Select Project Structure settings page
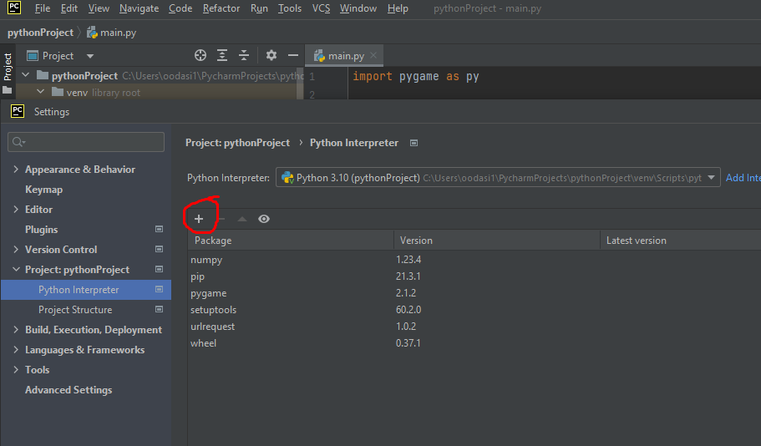Image resolution: width=761 pixels, height=446 pixels. 75,310
